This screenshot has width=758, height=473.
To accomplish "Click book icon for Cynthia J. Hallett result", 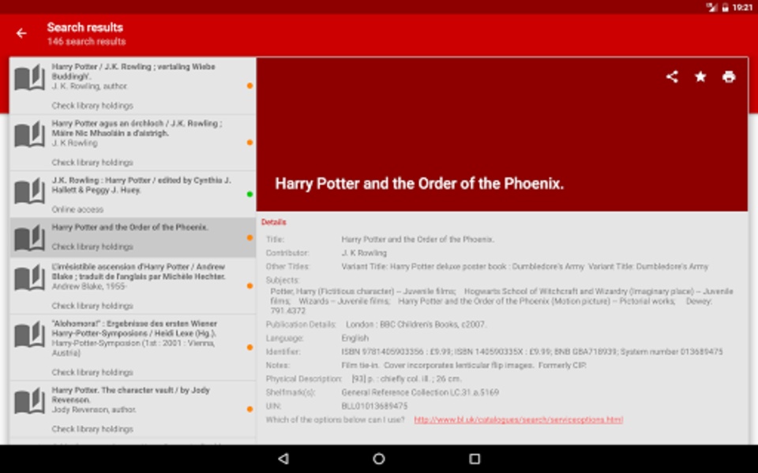I will pos(29,192).
